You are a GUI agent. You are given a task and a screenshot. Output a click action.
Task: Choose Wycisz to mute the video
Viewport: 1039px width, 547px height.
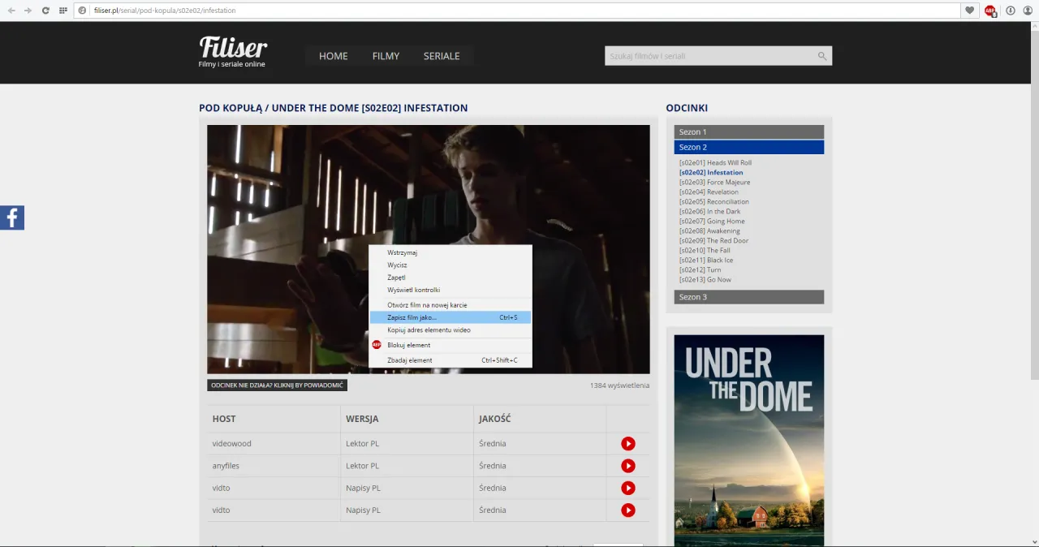pyautogui.click(x=451, y=265)
